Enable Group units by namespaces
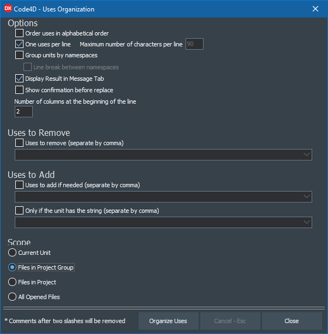 point(20,55)
